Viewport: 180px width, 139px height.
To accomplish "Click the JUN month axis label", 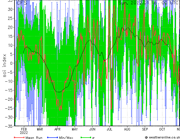I will [92, 129].
